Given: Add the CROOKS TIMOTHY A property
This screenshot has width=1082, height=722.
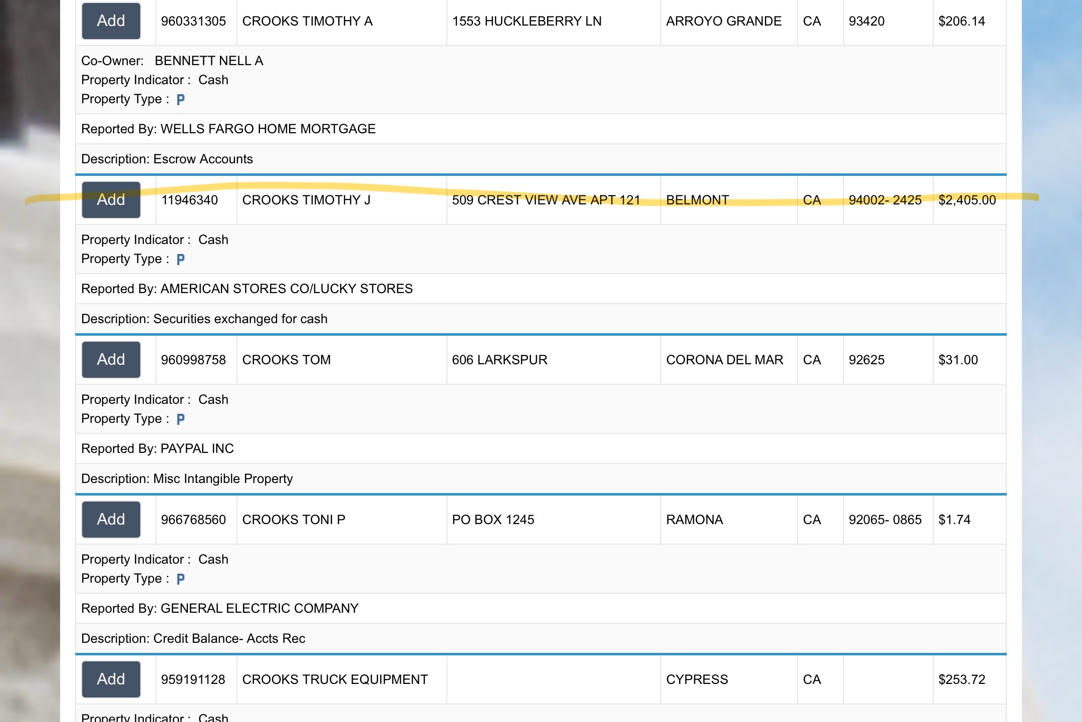Looking at the screenshot, I should 111,21.
